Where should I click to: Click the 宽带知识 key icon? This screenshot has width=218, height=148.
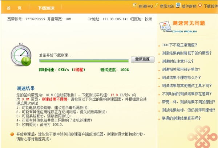click(x=156, y=5)
